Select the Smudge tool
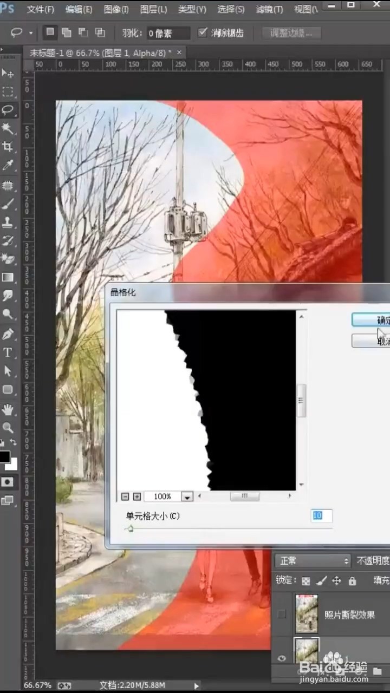This screenshot has width=390, height=693. point(8,296)
